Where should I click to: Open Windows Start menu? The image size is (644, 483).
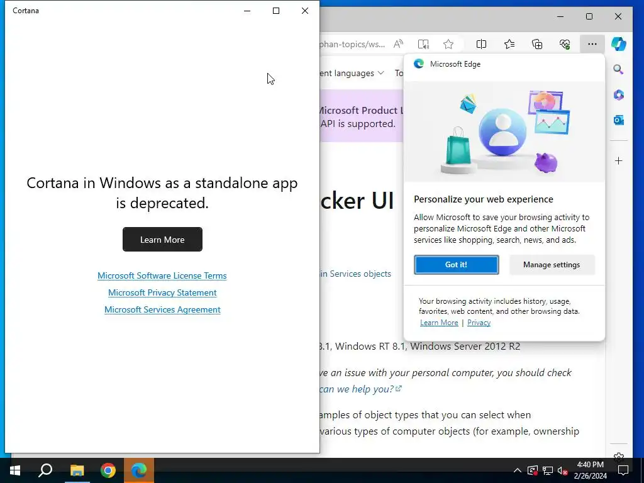pyautogui.click(x=15, y=470)
